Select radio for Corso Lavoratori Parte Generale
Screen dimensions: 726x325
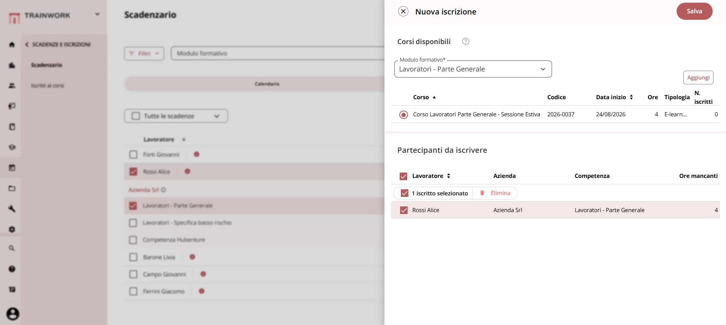pos(403,114)
